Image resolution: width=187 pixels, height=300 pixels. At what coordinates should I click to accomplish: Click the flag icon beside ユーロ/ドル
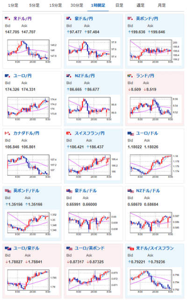point(131,134)
